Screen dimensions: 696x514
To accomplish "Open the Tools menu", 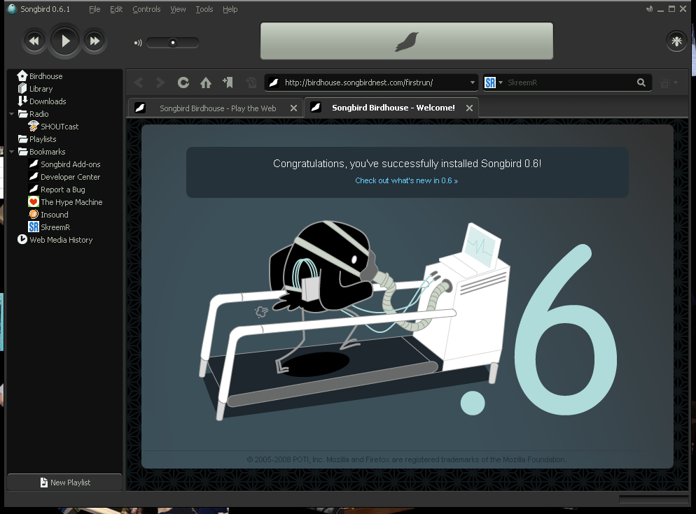I will [204, 9].
